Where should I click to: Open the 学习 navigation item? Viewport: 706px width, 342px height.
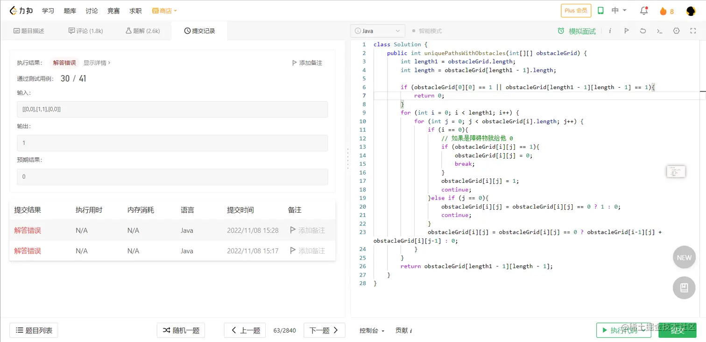coord(48,11)
